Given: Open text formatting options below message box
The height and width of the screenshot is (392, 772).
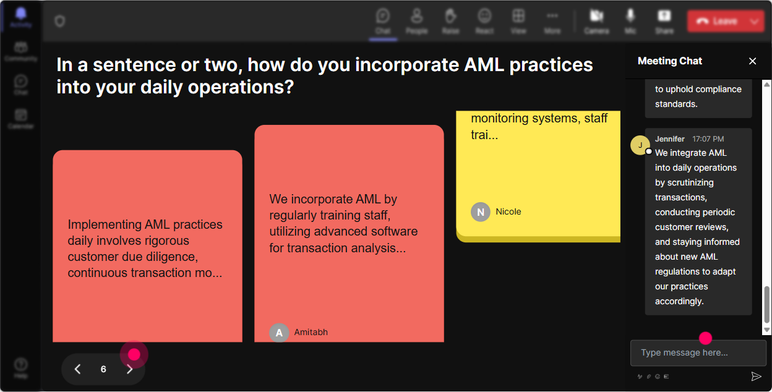Looking at the screenshot, I should click(x=640, y=376).
